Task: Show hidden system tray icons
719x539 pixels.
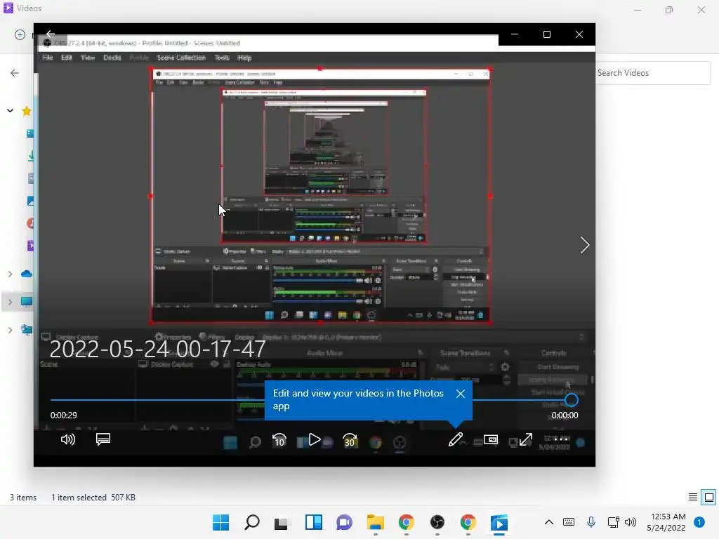Action: (x=549, y=522)
